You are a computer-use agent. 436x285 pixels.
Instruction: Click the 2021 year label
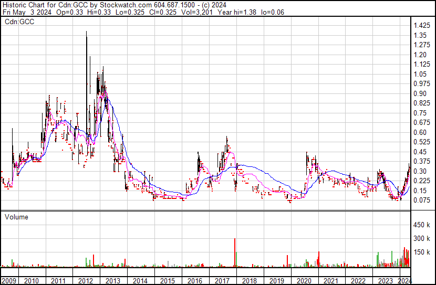[331, 281]
